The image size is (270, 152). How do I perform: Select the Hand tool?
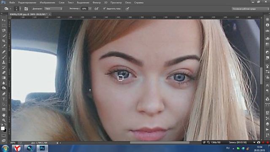pos(4,115)
